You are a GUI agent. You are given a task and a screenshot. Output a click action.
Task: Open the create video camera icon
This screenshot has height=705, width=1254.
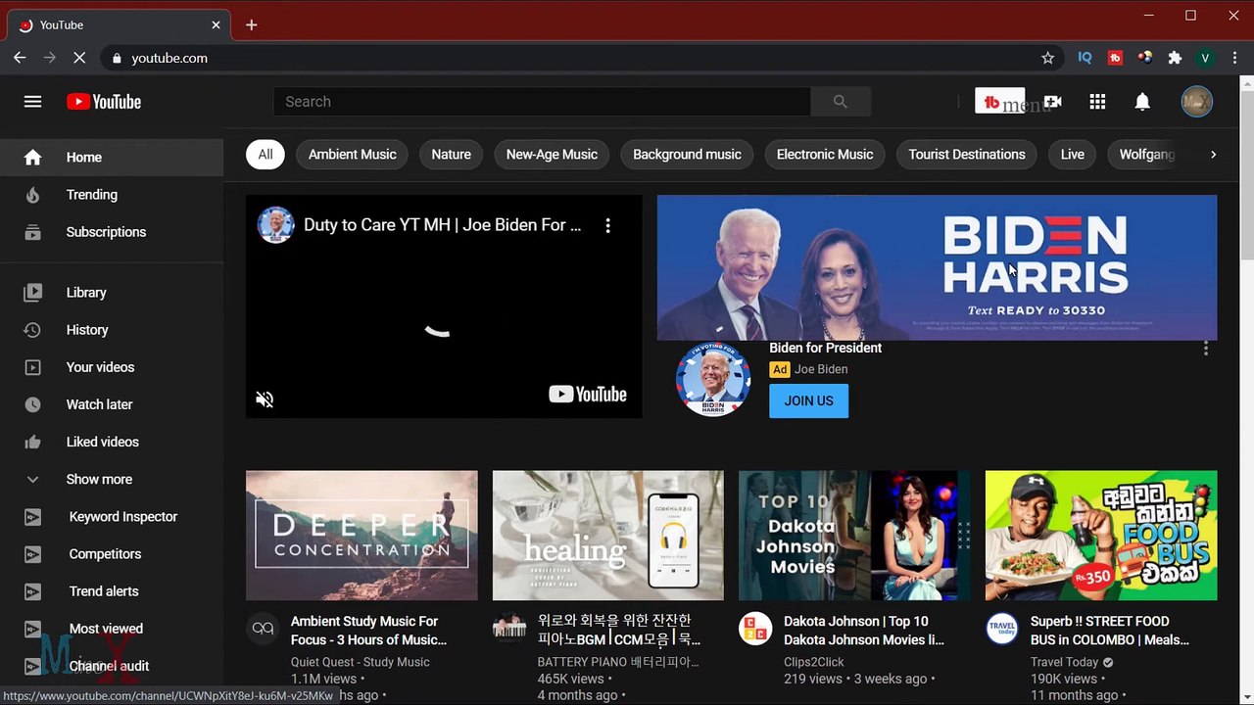[x=1052, y=102]
